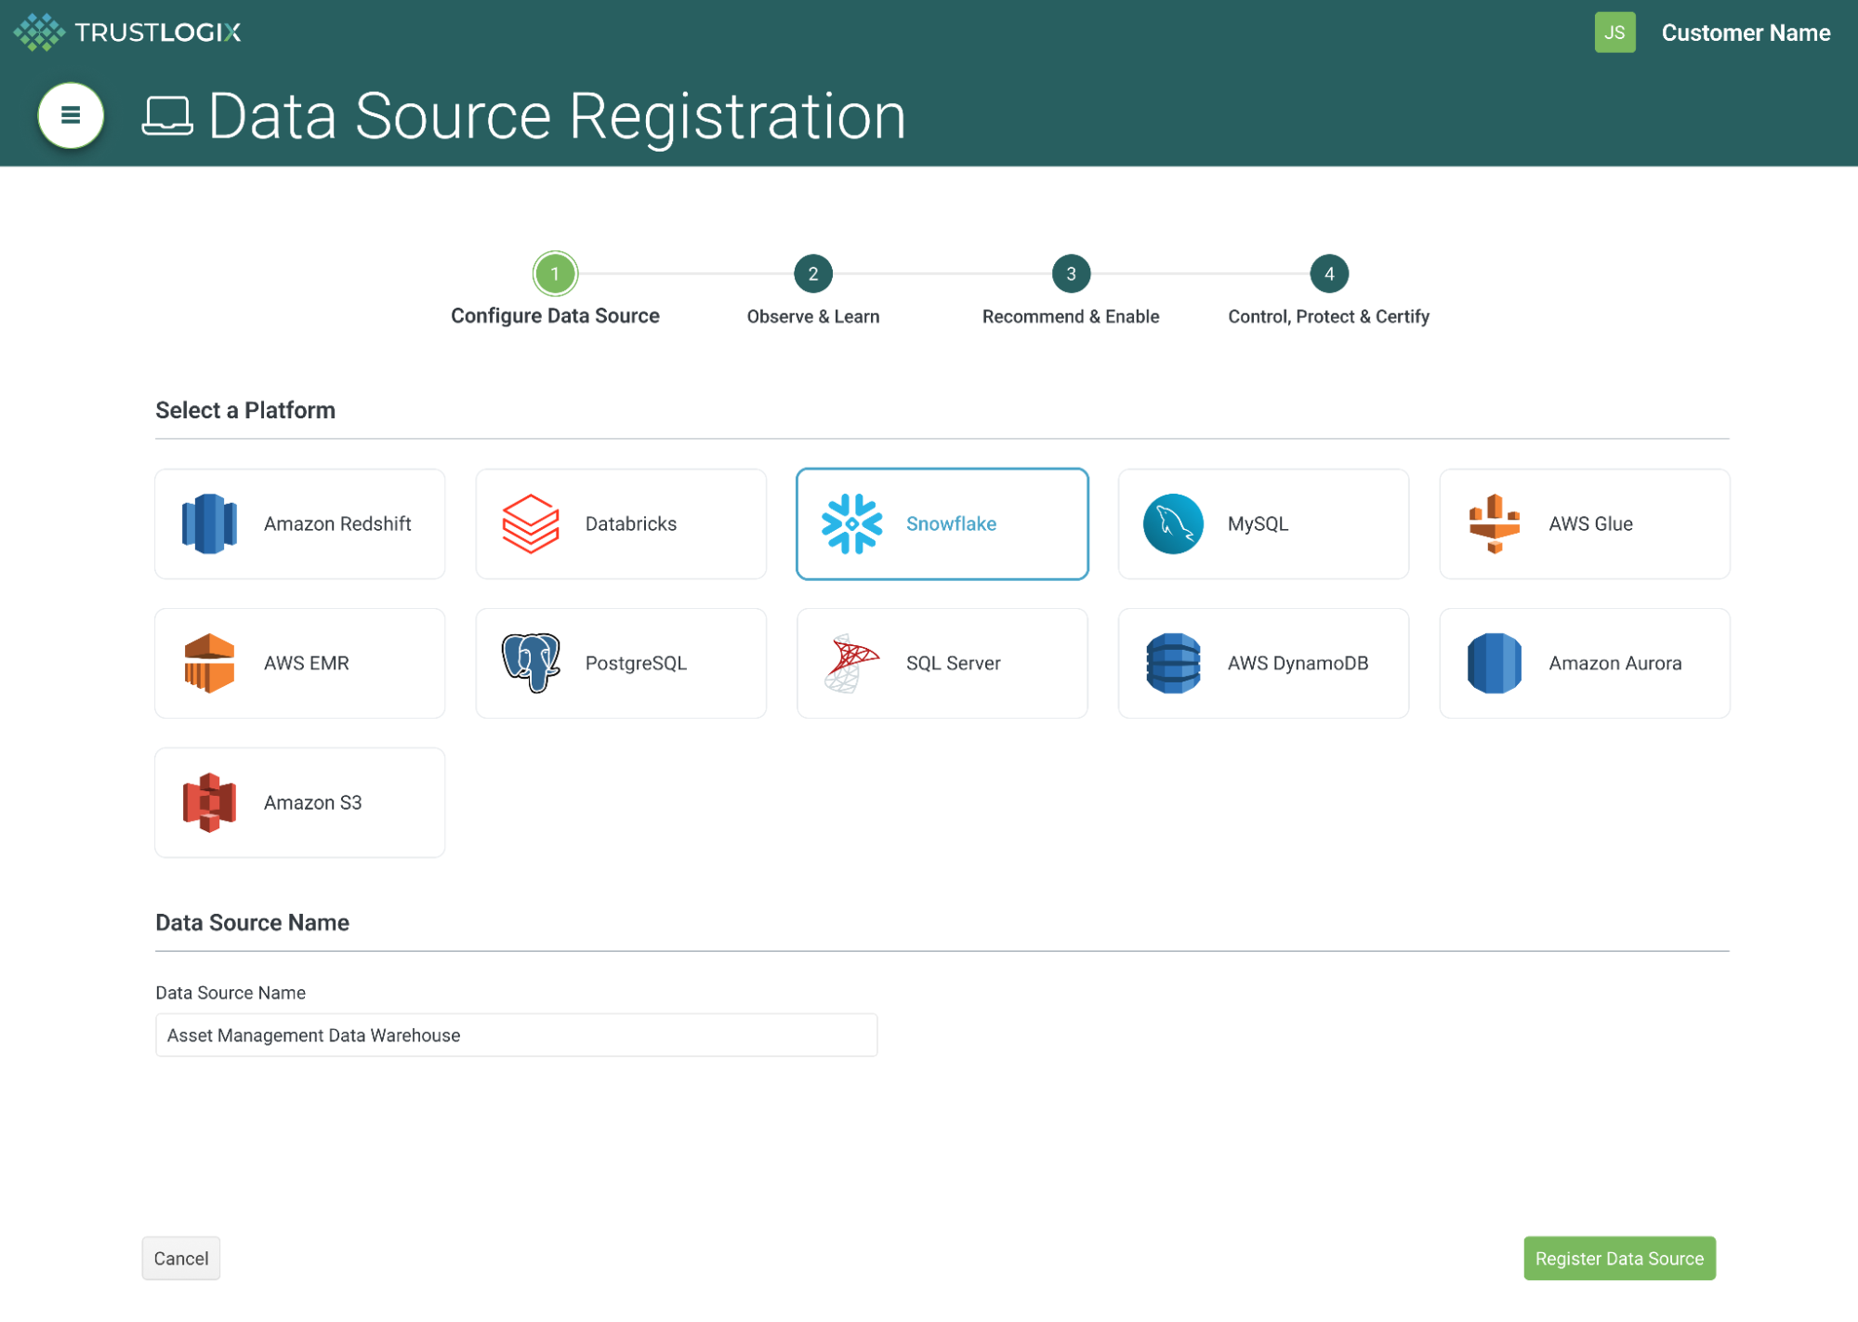Select the AWS DynamoDB icon
The height and width of the screenshot is (1322, 1858).
click(x=1172, y=663)
